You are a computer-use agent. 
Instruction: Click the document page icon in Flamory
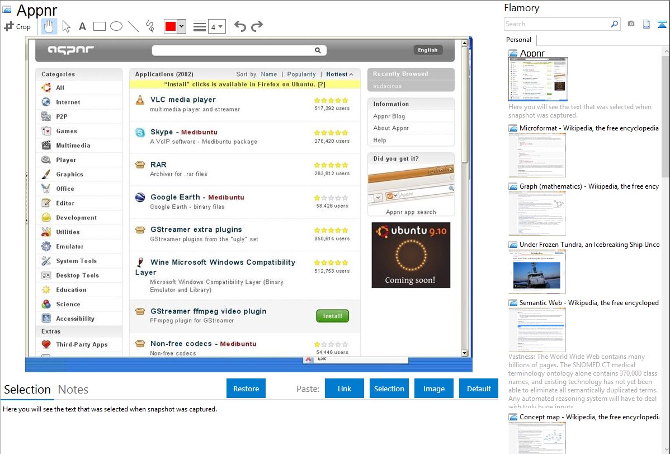click(x=647, y=24)
